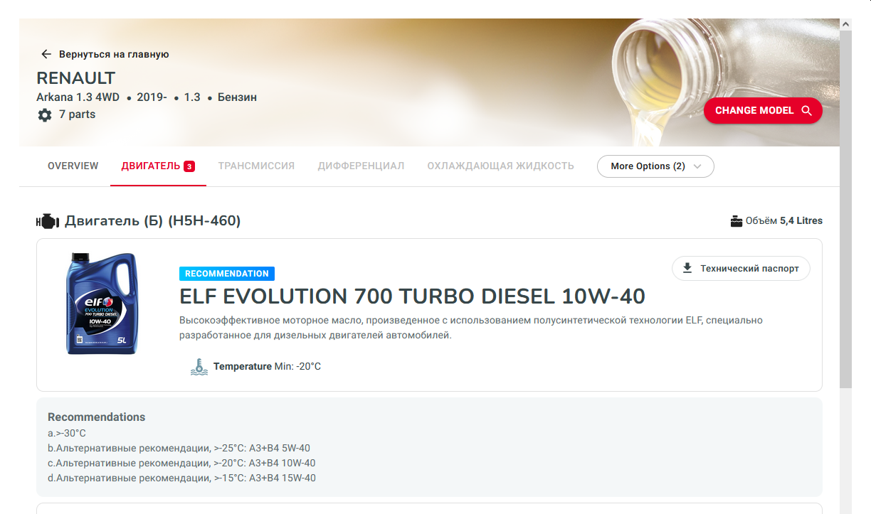This screenshot has width=871, height=514.
Task: Click the magnifier icon in CHANGE MODEL
Action: (x=806, y=110)
